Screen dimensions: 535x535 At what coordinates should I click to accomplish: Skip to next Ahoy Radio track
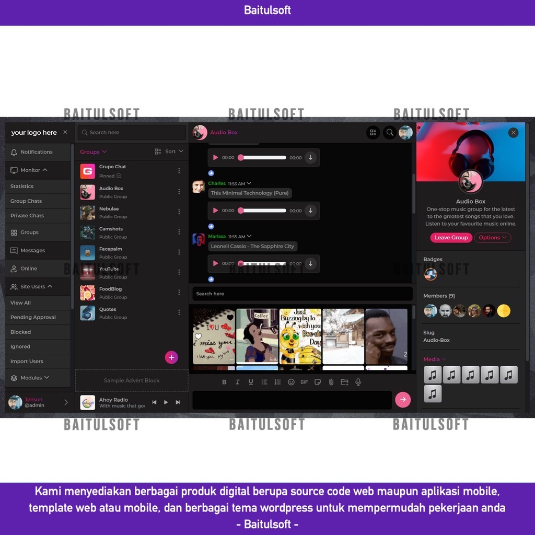[x=178, y=402]
